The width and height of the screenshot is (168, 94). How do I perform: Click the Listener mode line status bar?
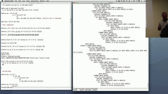111,89
